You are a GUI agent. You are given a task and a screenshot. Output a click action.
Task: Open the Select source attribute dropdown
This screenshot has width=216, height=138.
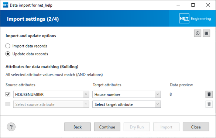[51, 104]
